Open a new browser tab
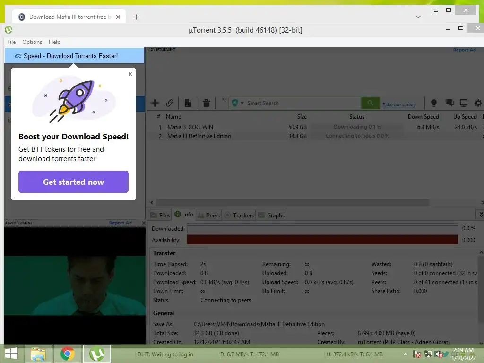This screenshot has width=484, height=363. [136, 17]
